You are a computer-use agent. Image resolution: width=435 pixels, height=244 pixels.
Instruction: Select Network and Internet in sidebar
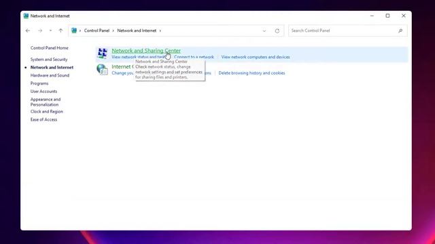coord(52,67)
